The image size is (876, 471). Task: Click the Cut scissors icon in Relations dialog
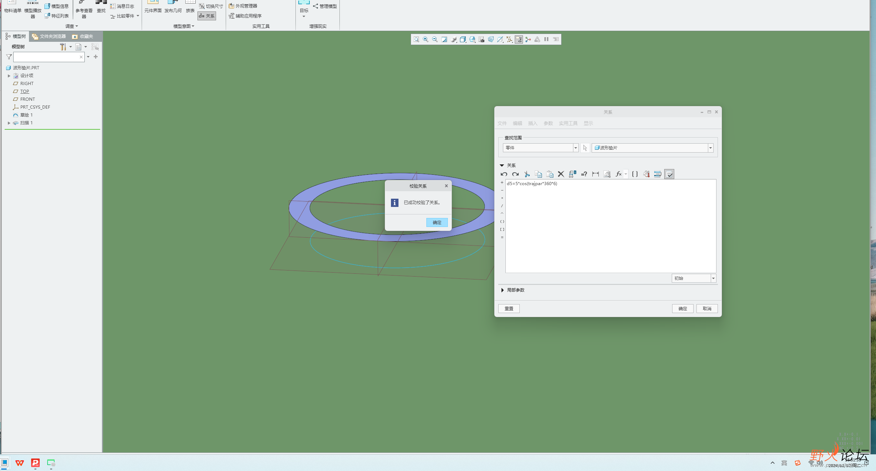click(527, 174)
